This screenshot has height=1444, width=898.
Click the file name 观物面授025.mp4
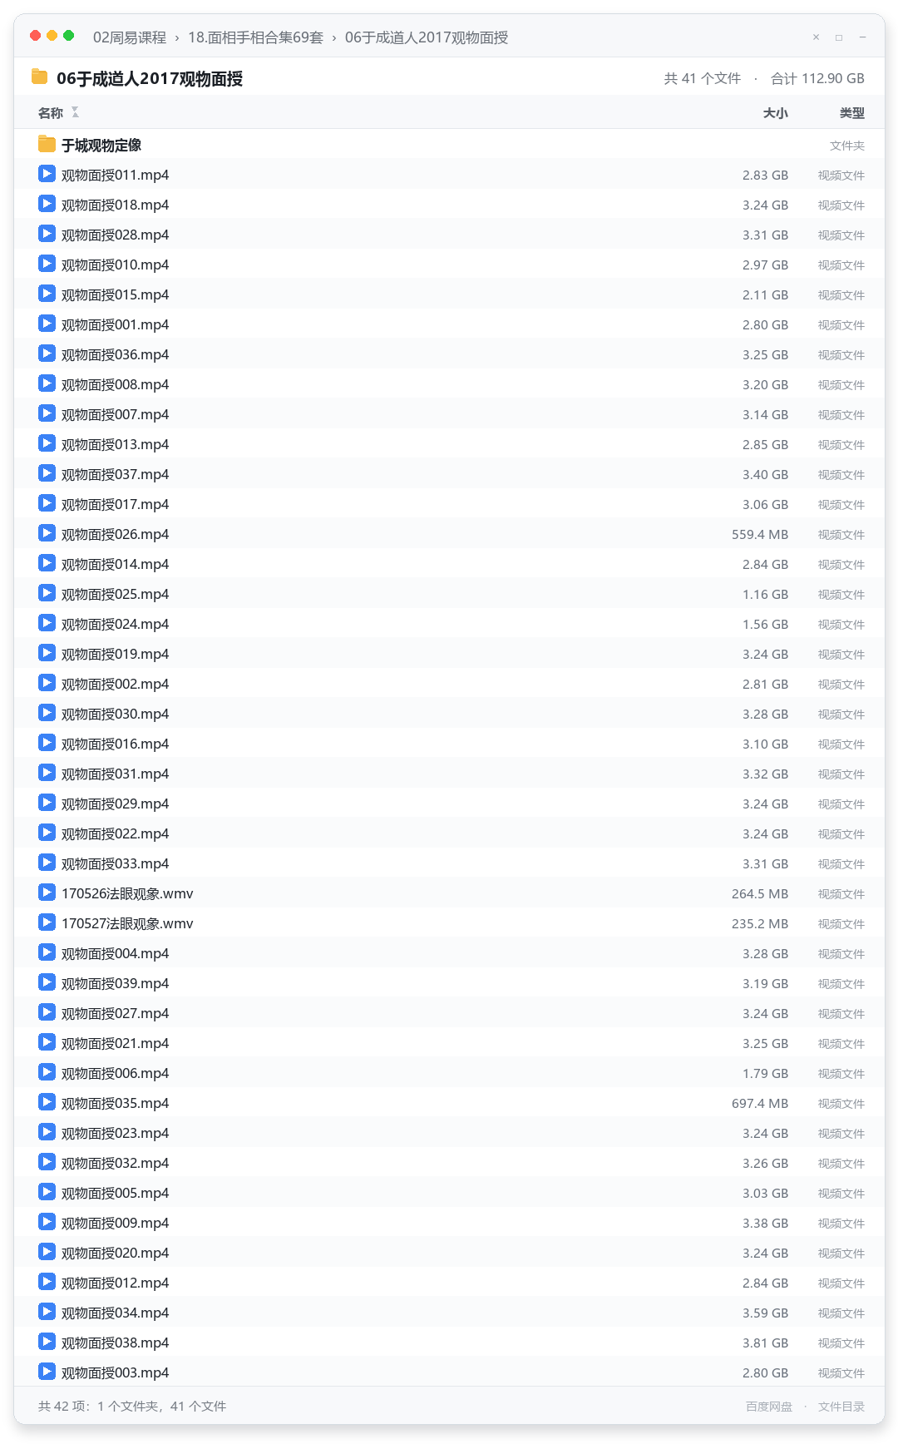[115, 595]
